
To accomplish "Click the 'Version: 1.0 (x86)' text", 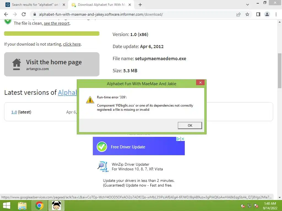I will click(x=130, y=34).
